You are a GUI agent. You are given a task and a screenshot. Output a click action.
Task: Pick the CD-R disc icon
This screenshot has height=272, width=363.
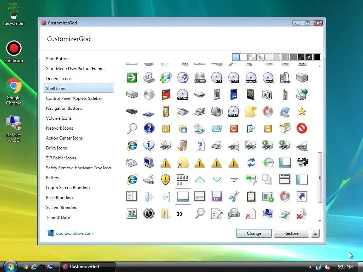[x=217, y=78]
